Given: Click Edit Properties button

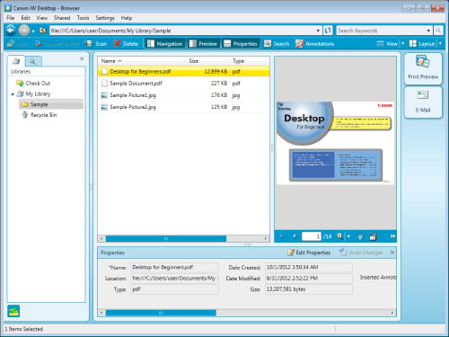Looking at the screenshot, I should 309,253.
